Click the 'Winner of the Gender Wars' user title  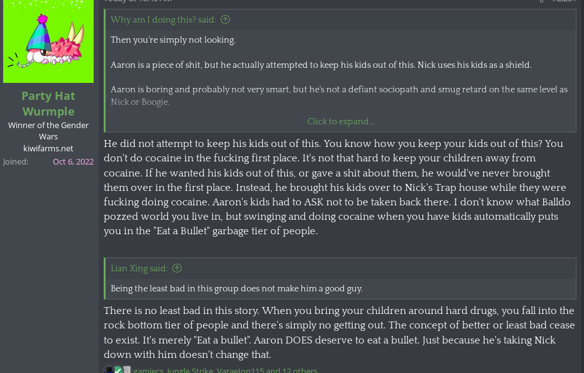(x=48, y=131)
